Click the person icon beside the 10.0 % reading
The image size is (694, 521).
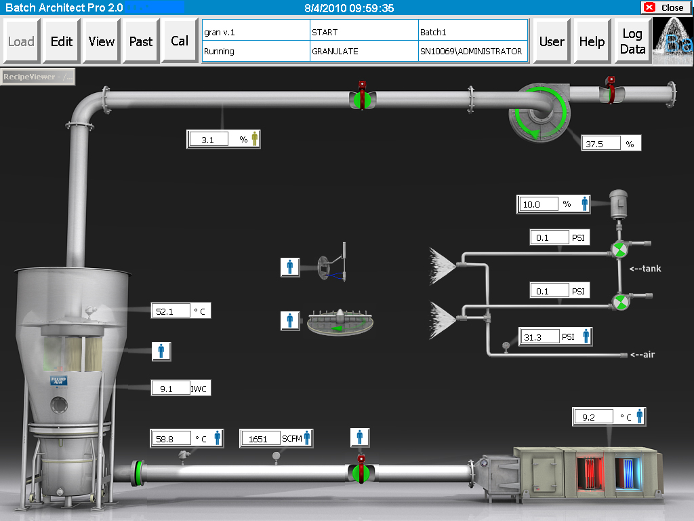585,204
